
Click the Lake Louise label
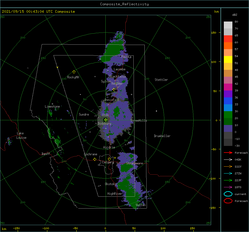point(21,135)
